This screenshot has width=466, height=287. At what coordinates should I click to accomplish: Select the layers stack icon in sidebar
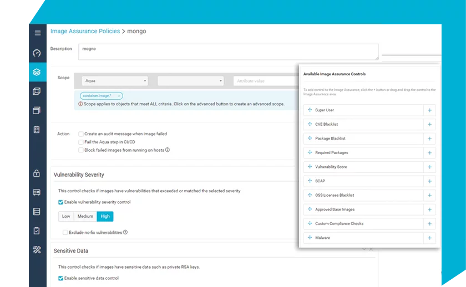37,72
